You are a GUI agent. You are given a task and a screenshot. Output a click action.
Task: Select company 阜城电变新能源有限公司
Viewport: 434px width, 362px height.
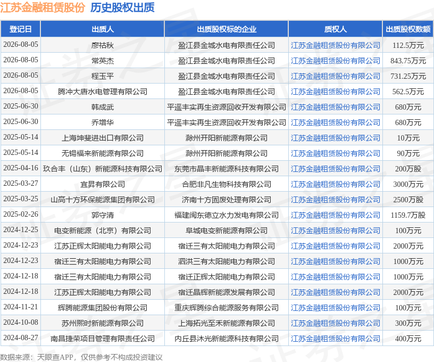pyautogui.click(x=227, y=231)
